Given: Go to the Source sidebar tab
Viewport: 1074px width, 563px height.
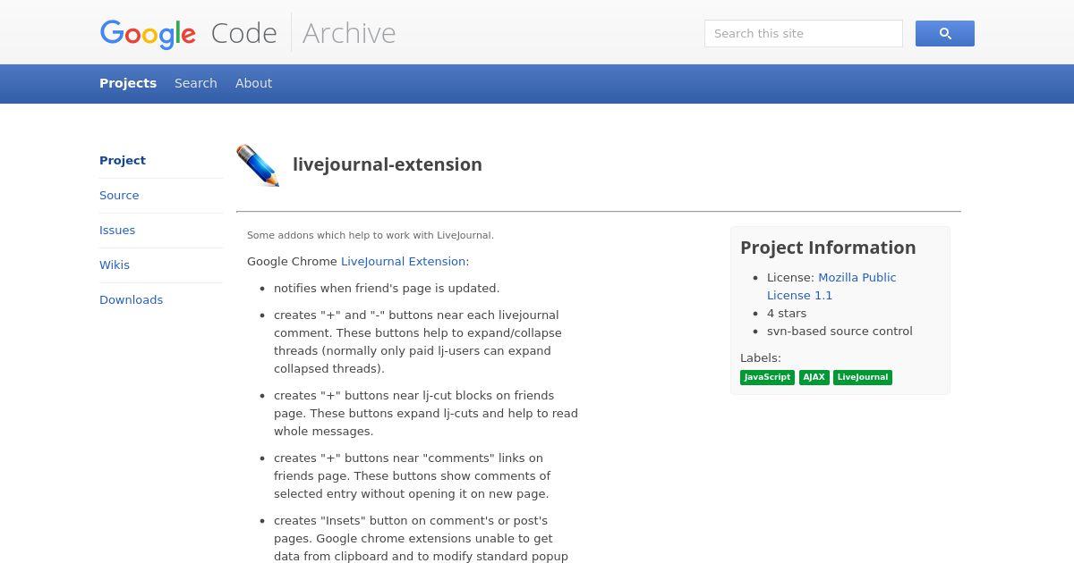Looking at the screenshot, I should coord(119,196).
